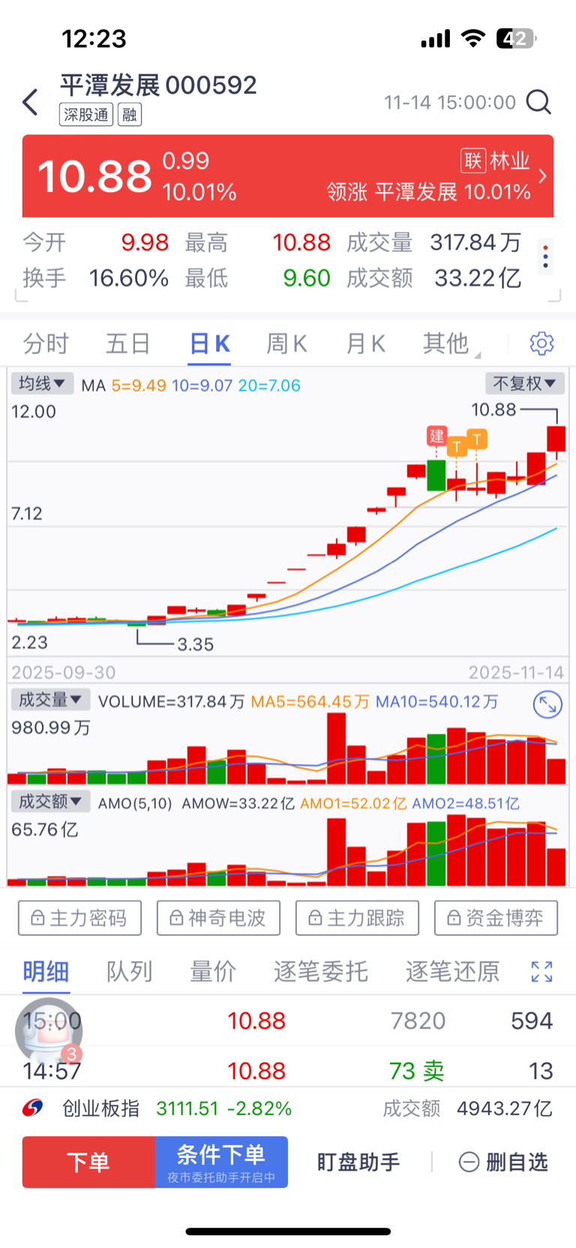Open 成交额 indicator dropdown
Viewport: 576px width, 1248px height.
pos(50,801)
